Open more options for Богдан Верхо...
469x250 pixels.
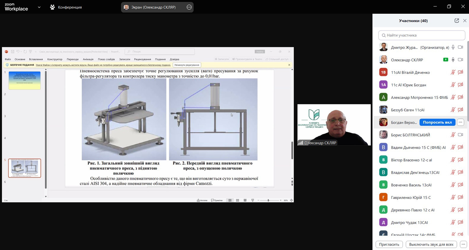(460, 122)
